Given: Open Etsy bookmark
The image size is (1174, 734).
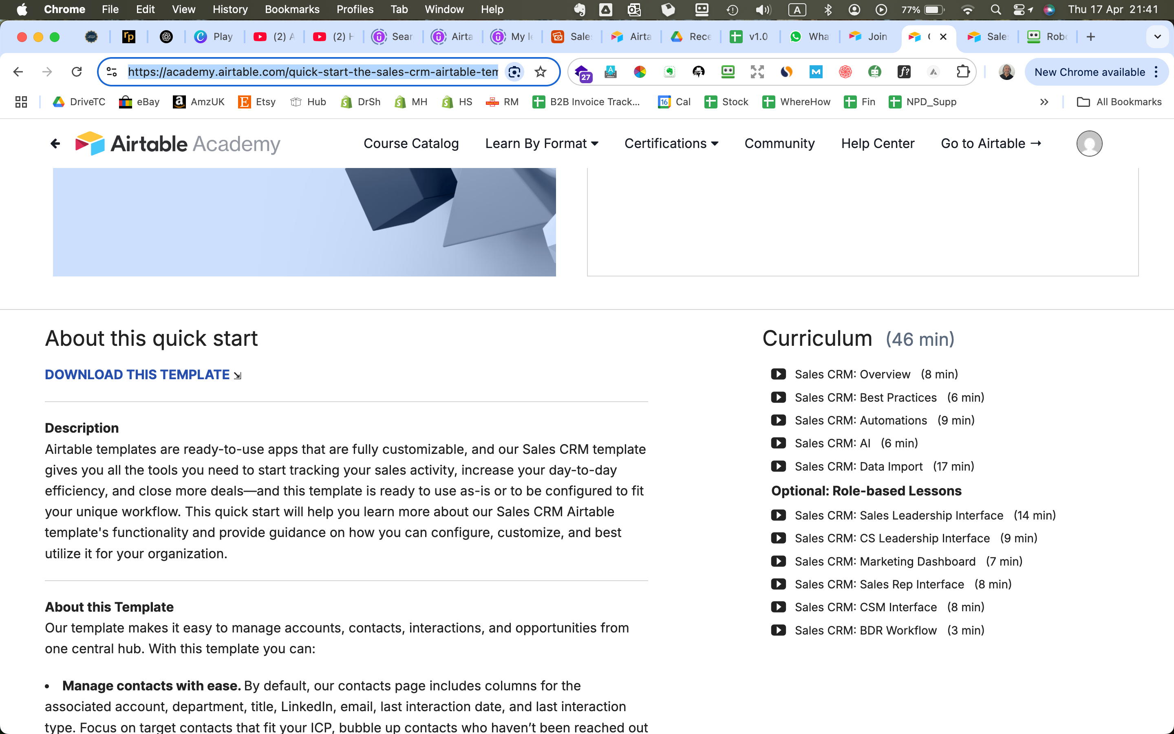Looking at the screenshot, I should pos(257,102).
